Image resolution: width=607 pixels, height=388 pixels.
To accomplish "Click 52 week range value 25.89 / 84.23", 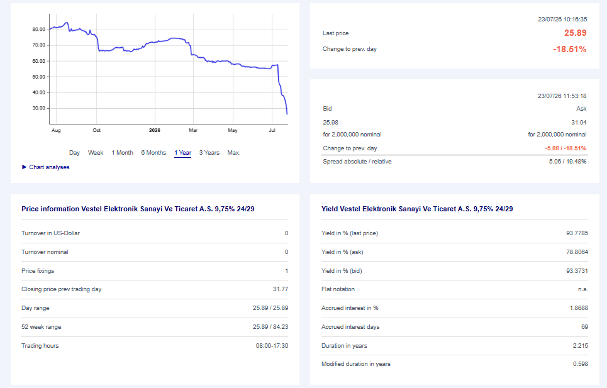I will (x=270, y=327).
